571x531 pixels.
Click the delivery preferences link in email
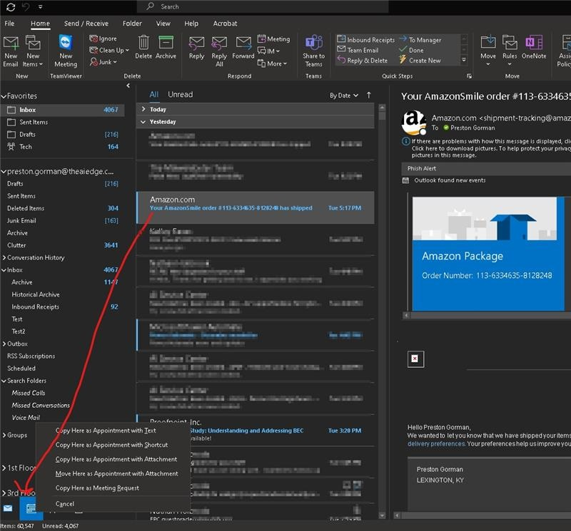point(436,444)
